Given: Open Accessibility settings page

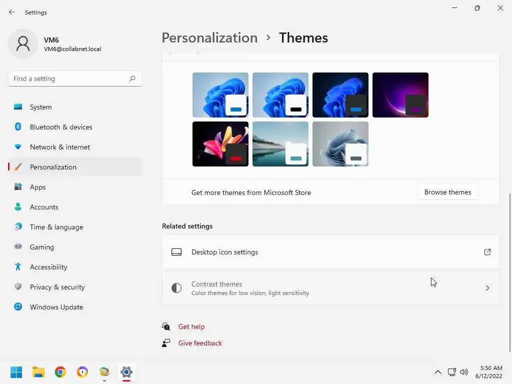Looking at the screenshot, I should [75, 267].
